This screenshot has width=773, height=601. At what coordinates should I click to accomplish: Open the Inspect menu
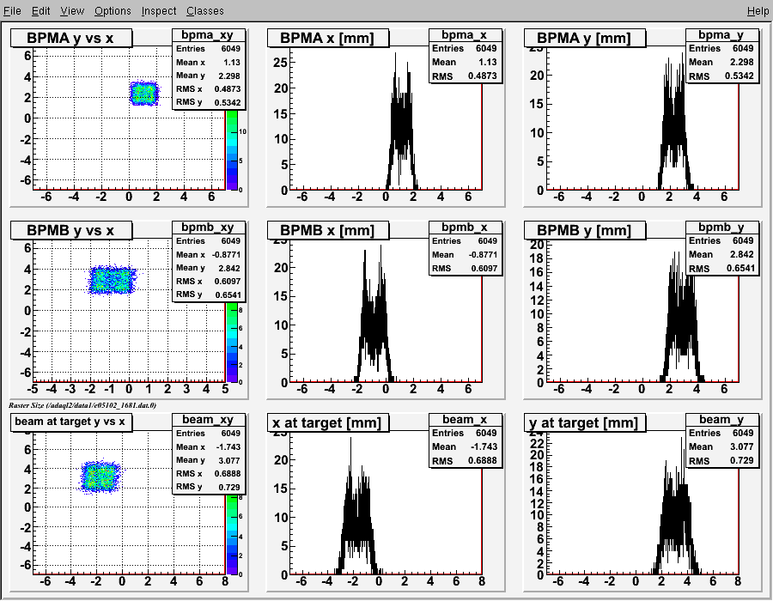click(159, 10)
